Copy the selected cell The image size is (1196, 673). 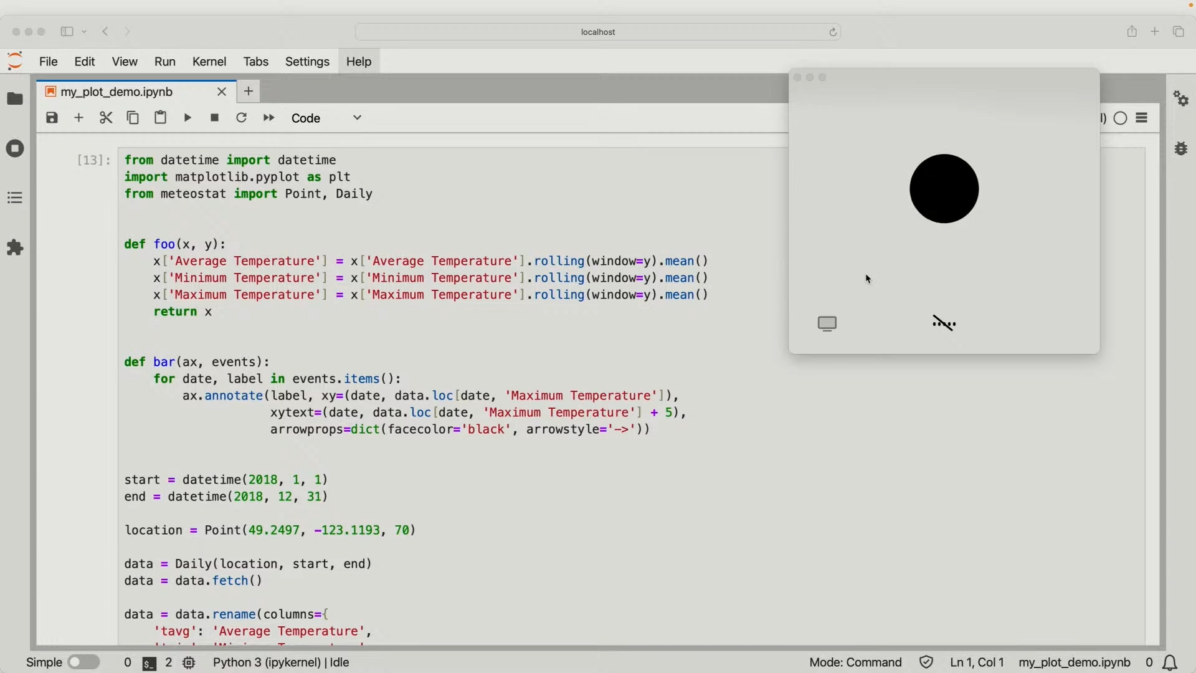coord(133,118)
